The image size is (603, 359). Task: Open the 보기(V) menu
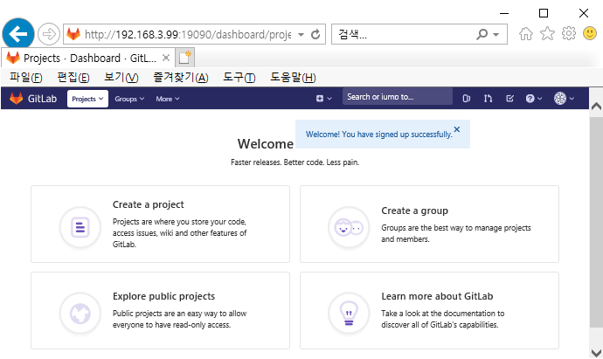(121, 78)
